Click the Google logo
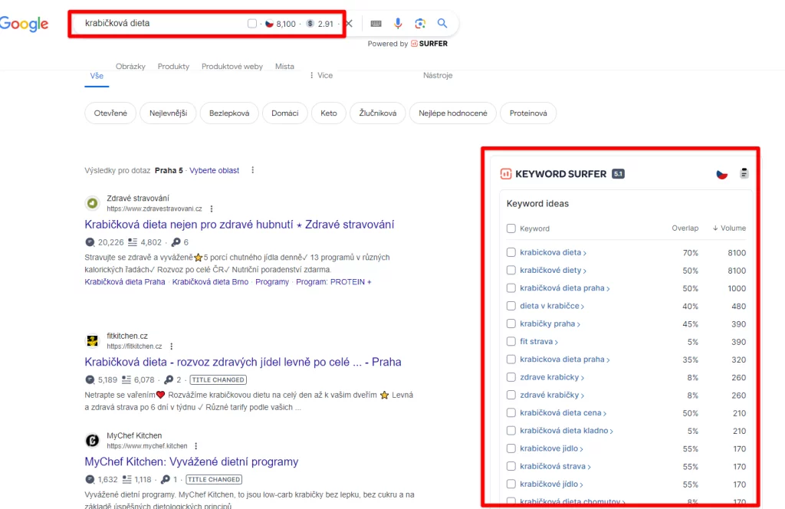This screenshot has height=509, width=785. (24, 24)
